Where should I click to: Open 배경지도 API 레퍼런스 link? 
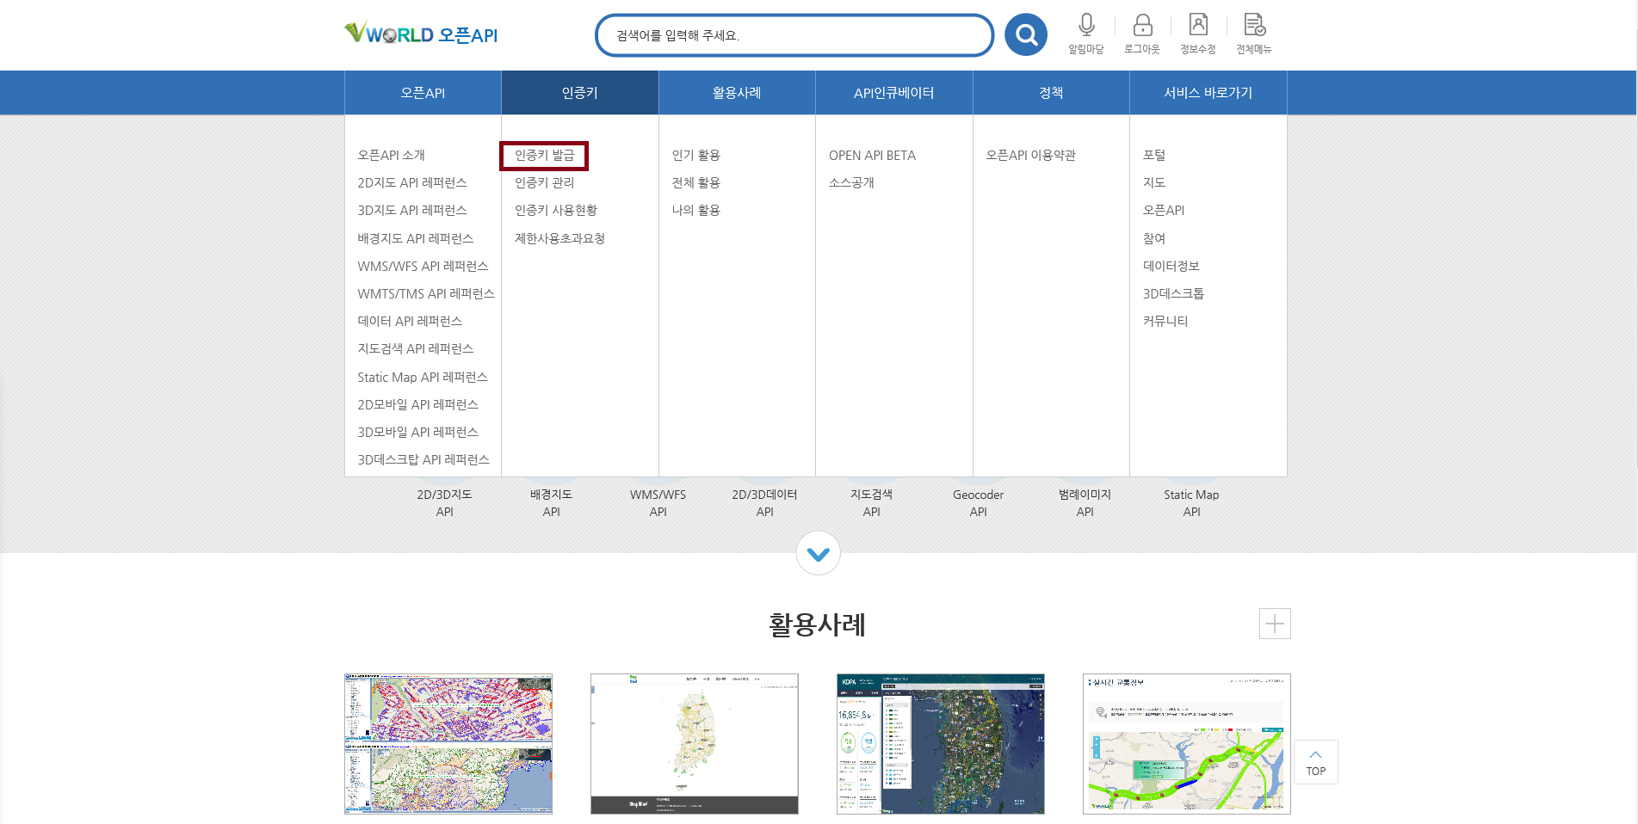point(416,239)
